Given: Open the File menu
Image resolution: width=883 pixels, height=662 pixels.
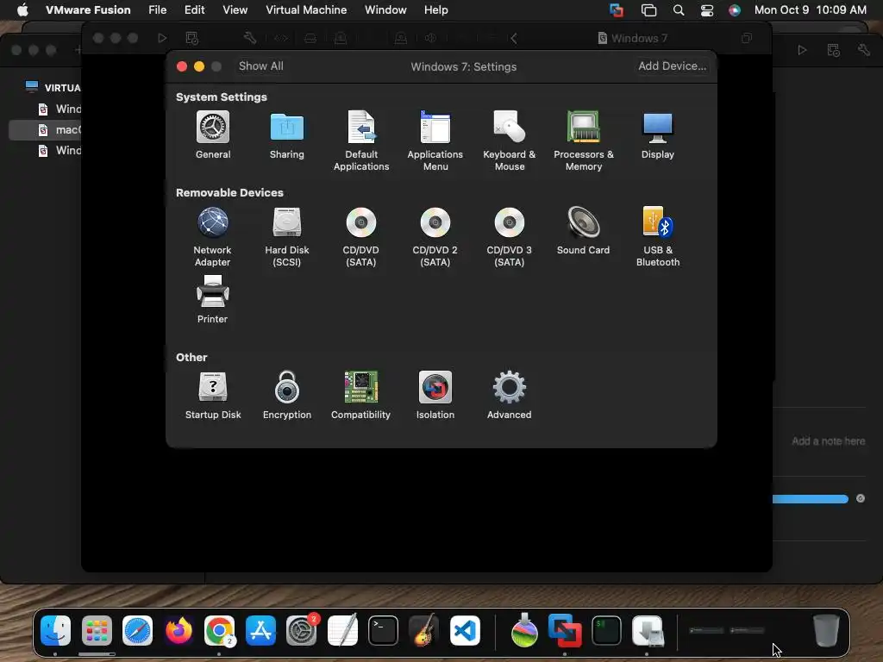Looking at the screenshot, I should 157,9.
